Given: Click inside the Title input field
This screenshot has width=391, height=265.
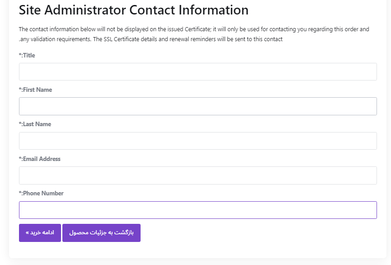Looking at the screenshot, I should pyautogui.click(x=198, y=71).
